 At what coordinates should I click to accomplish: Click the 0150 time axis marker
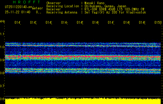158,23
